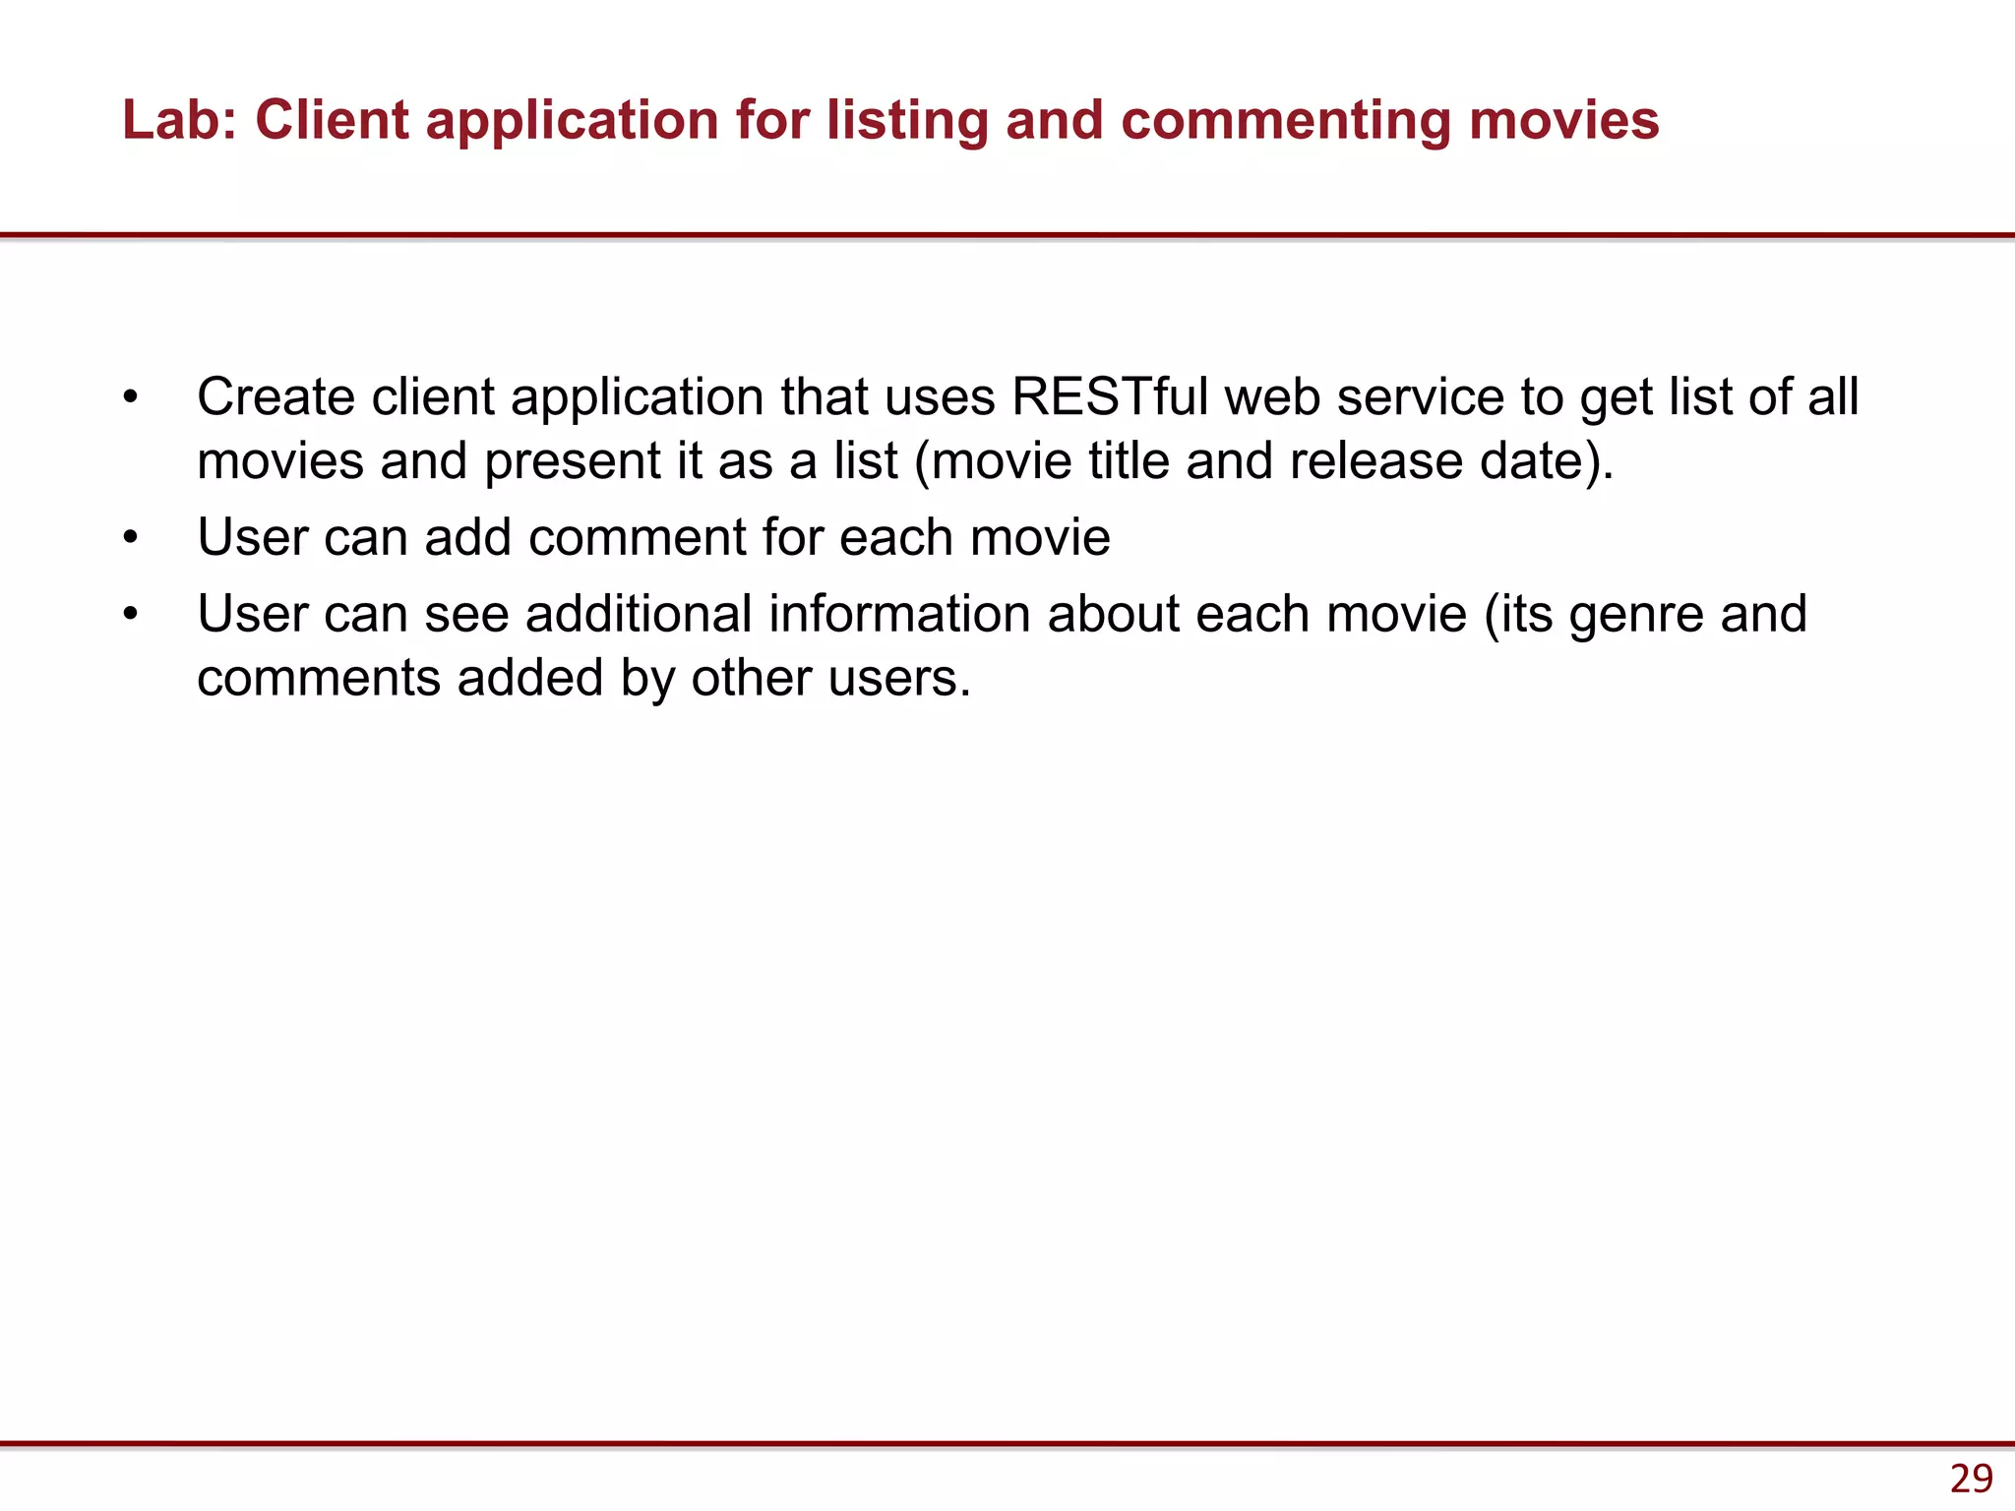
Task: Click 'get list of all' in first bullet
Action: coord(1719,397)
